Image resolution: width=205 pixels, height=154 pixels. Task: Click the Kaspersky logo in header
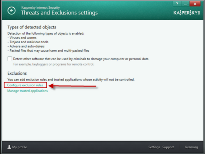(187, 13)
